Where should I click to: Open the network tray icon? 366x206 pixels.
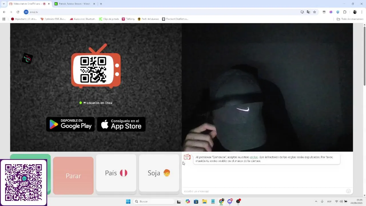tap(337, 201)
